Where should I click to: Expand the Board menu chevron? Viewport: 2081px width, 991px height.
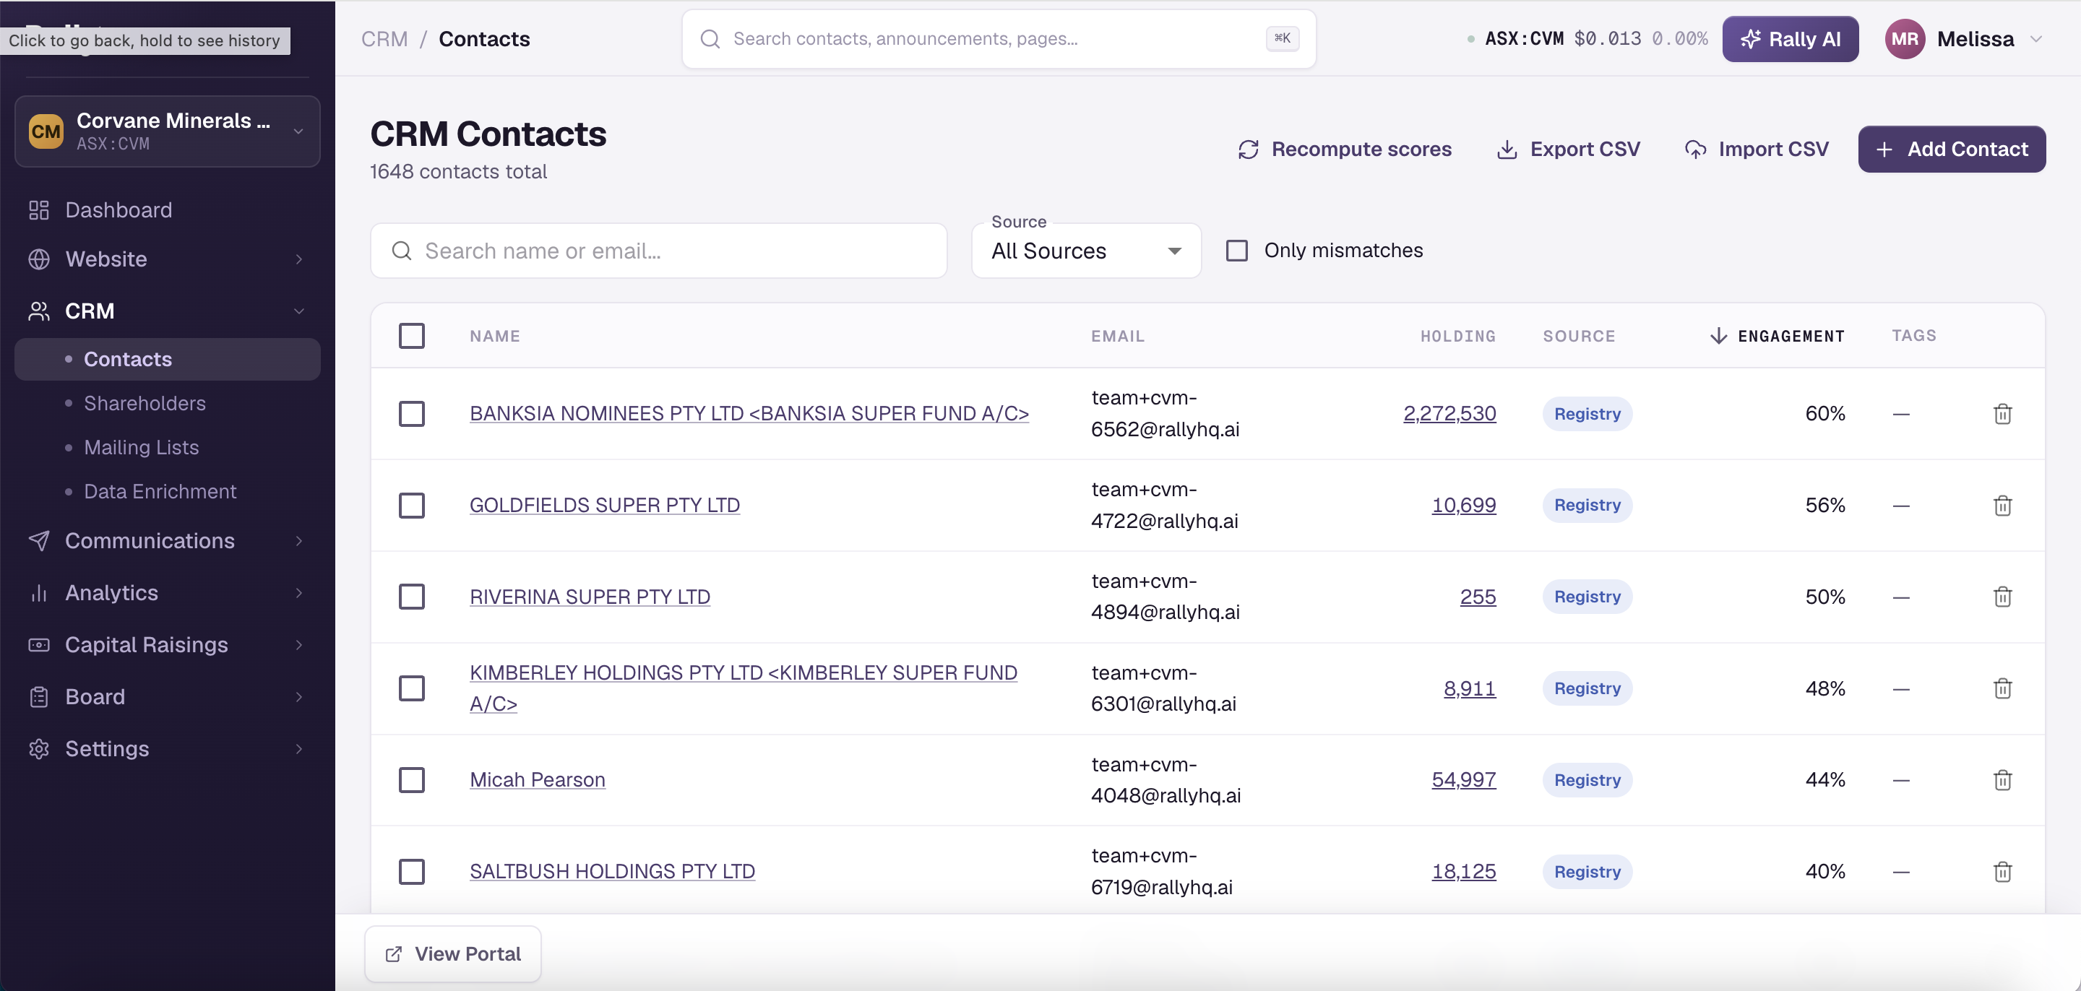pos(299,697)
